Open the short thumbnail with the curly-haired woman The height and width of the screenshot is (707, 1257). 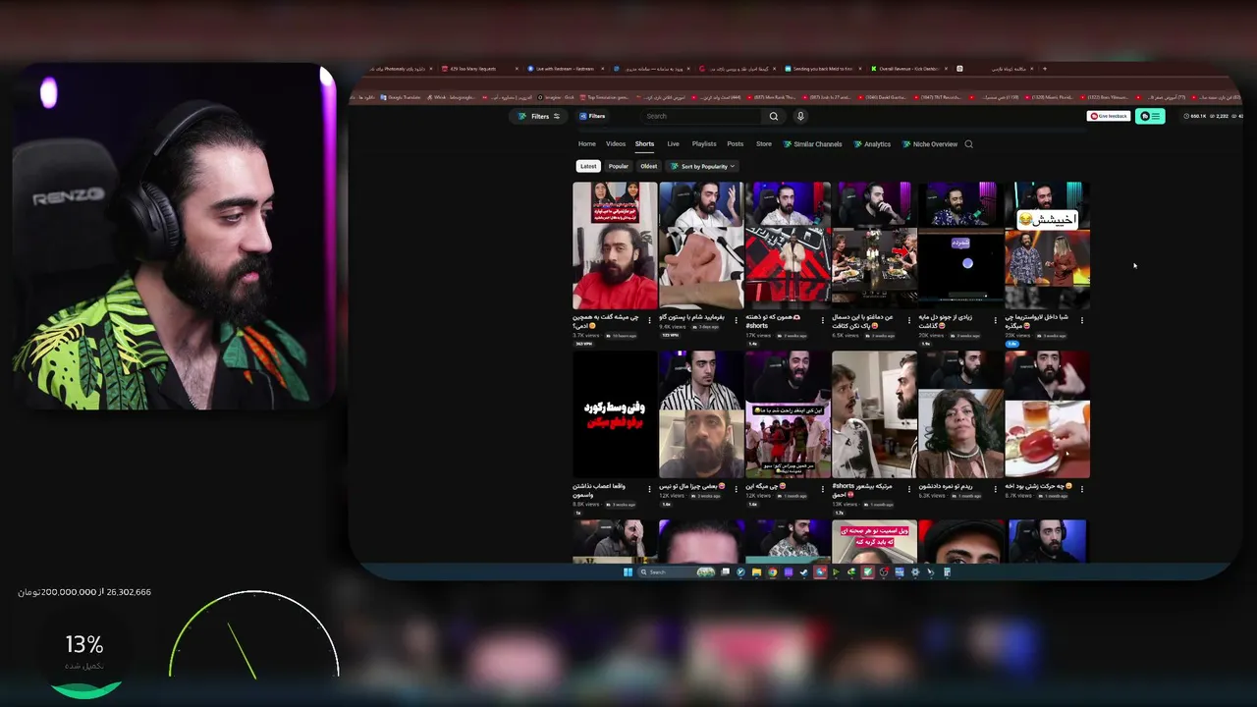coord(960,414)
